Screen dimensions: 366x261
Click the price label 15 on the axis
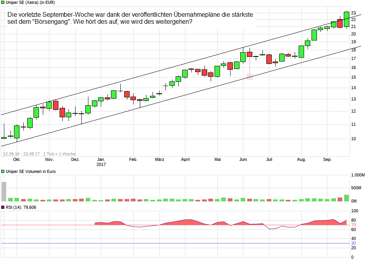pyautogui.click(x=354, y=77)
